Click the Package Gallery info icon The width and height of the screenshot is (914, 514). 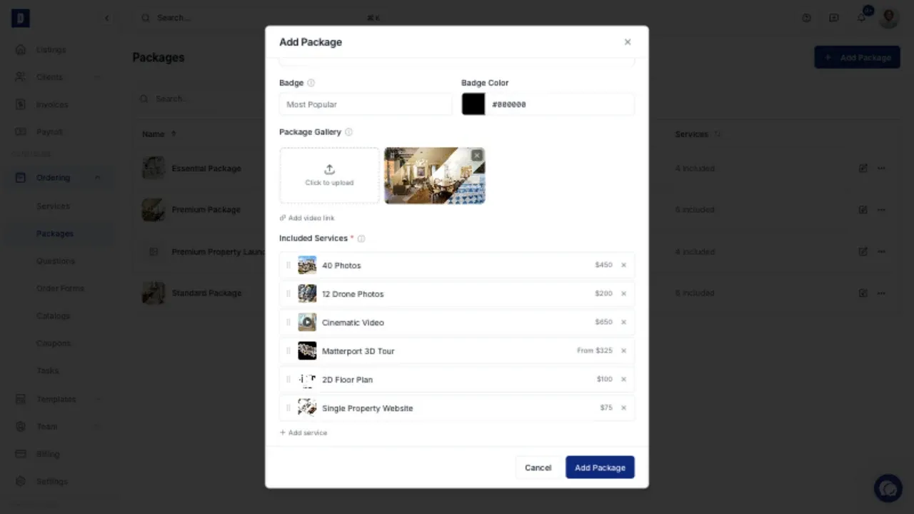(x=348, y=132)
